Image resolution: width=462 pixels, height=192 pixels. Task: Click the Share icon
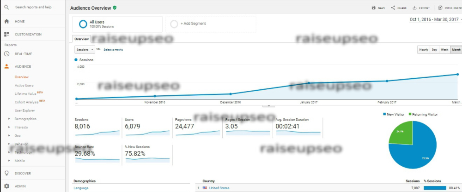tap(393, 8)
